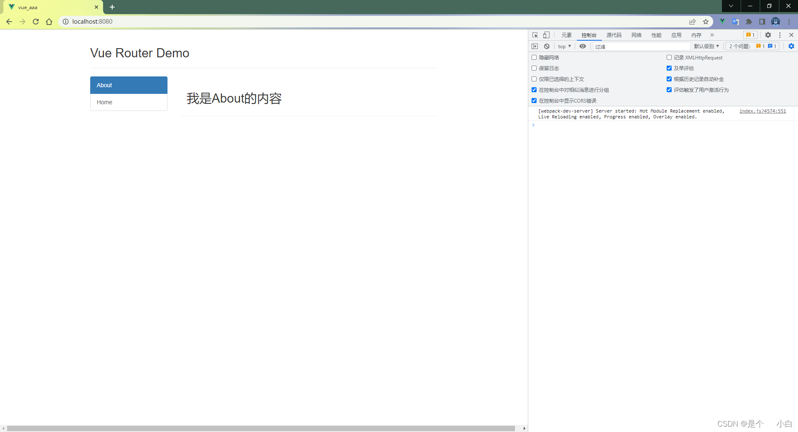Toggle the device toolbar emulation icon
The width and height of the screenshot is (798, 432).
pos(546,35)
